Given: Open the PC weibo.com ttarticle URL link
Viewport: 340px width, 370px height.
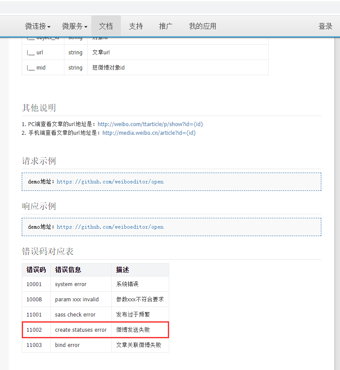Looking at the screenshot, I should (150, 124).
